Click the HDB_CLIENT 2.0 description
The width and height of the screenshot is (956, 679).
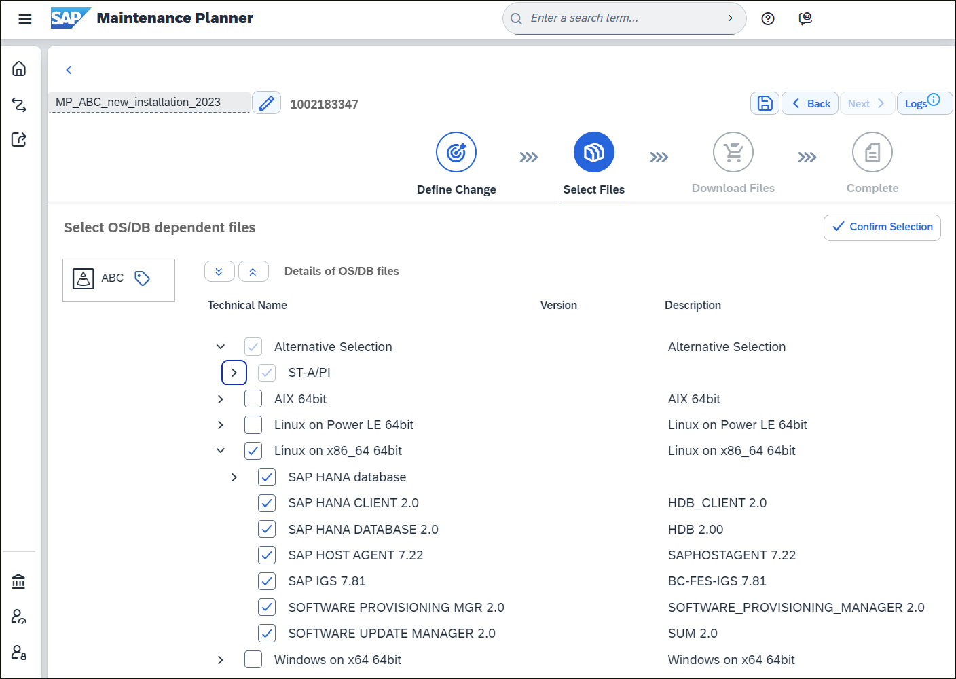point(717,503)
